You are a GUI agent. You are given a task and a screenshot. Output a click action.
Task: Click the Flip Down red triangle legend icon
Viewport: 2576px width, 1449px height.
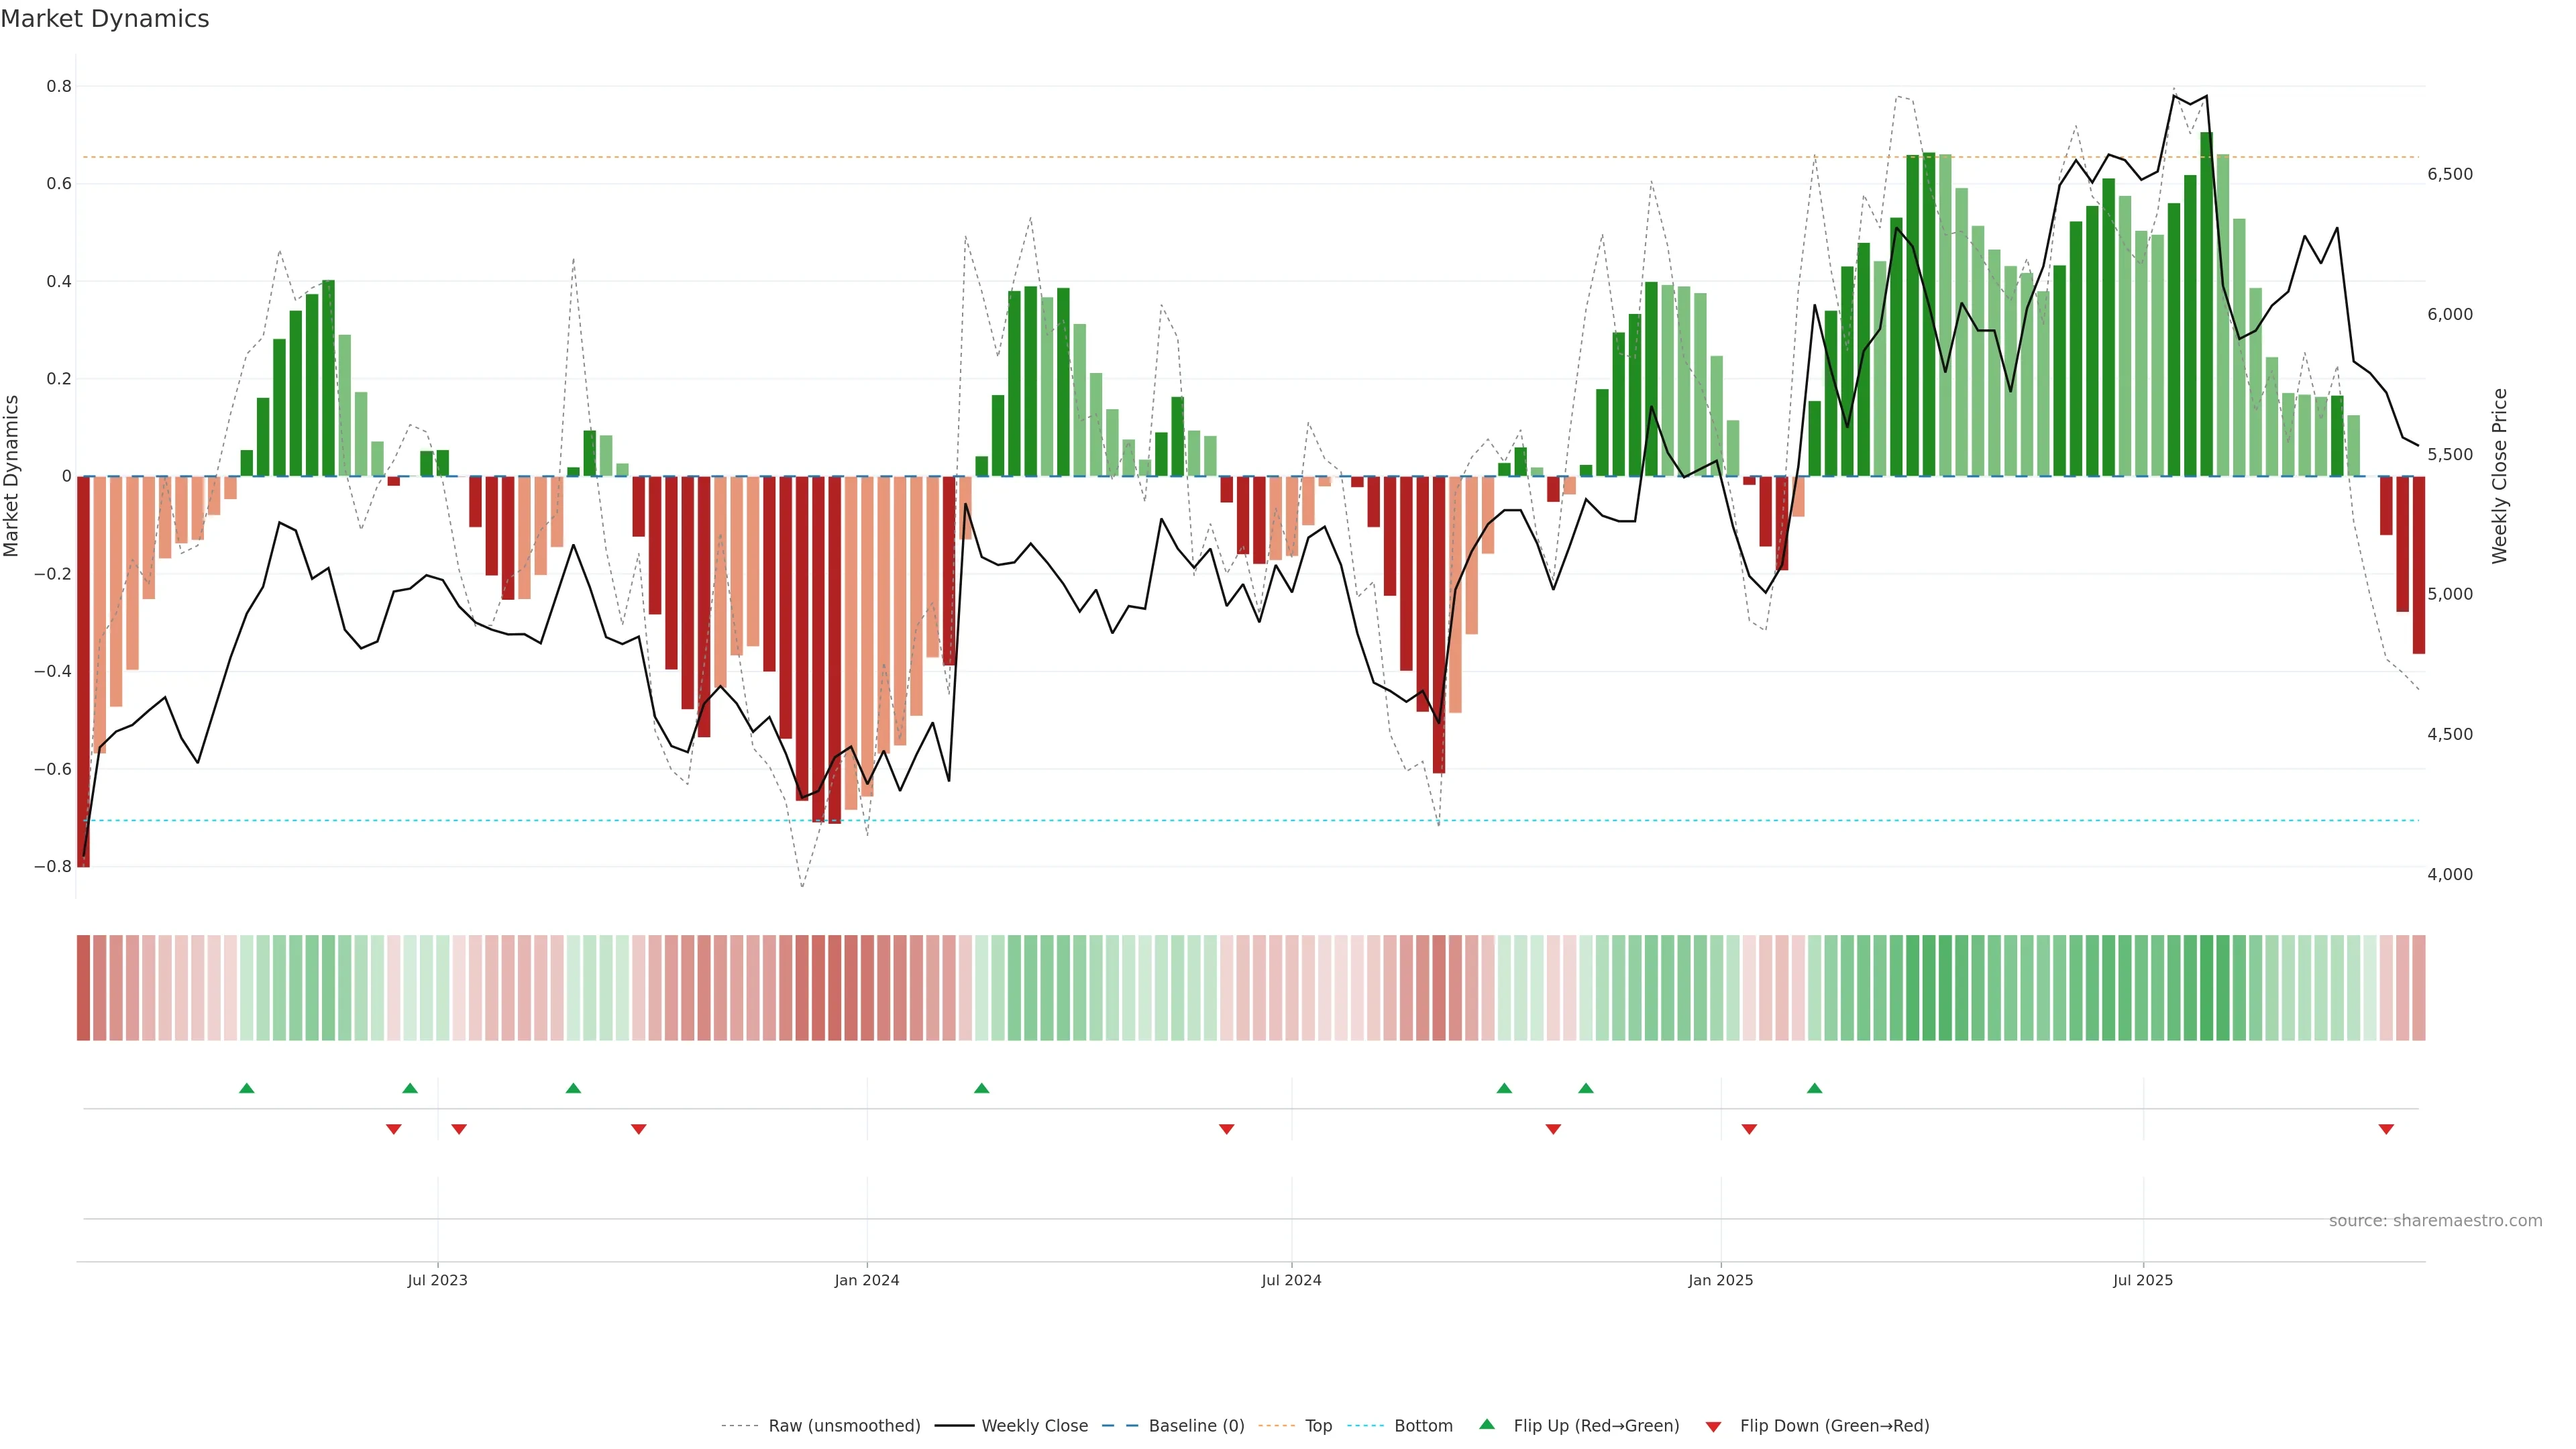click(1713, 1426)
